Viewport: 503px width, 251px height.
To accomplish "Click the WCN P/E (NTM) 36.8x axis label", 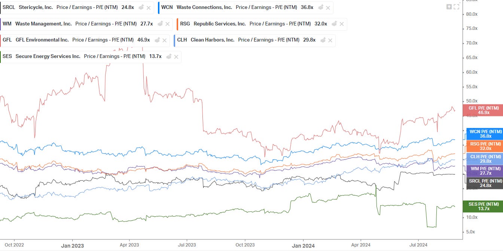I will pos(485,134).
